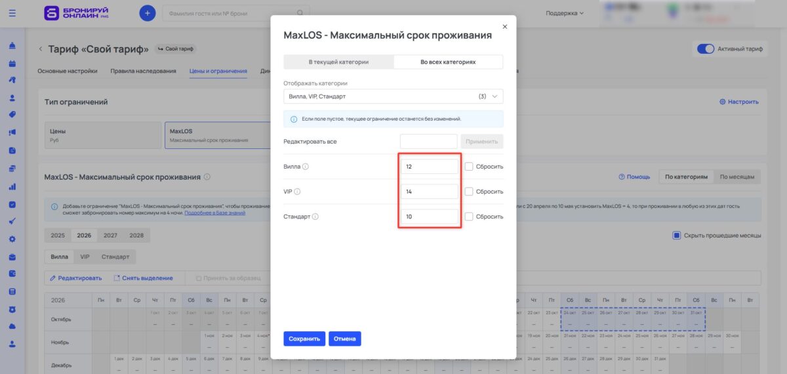Image resolution: width=787 pixels, height=374 pixels.
Task: Open the Отображать категории dropdown
Action: tap(393, 96)
